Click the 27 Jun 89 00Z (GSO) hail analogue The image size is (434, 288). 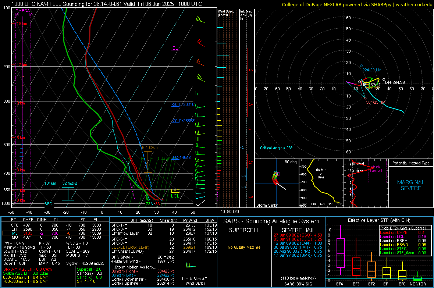(298, 235)
